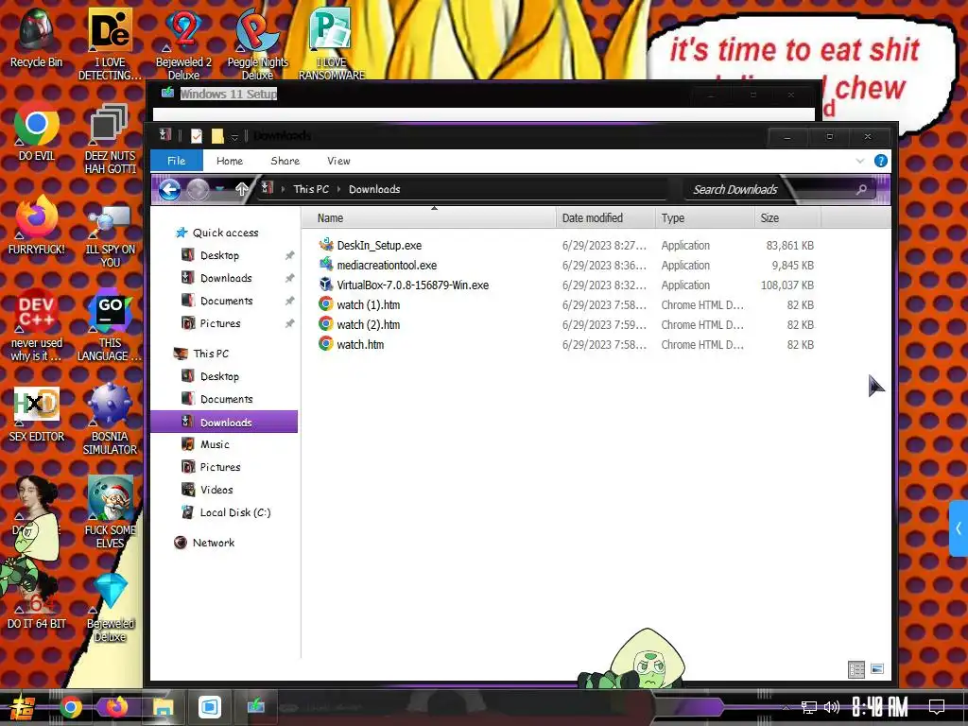968x726 pixels.
Task: Select Videos under This PC
Action: [216, 490]
